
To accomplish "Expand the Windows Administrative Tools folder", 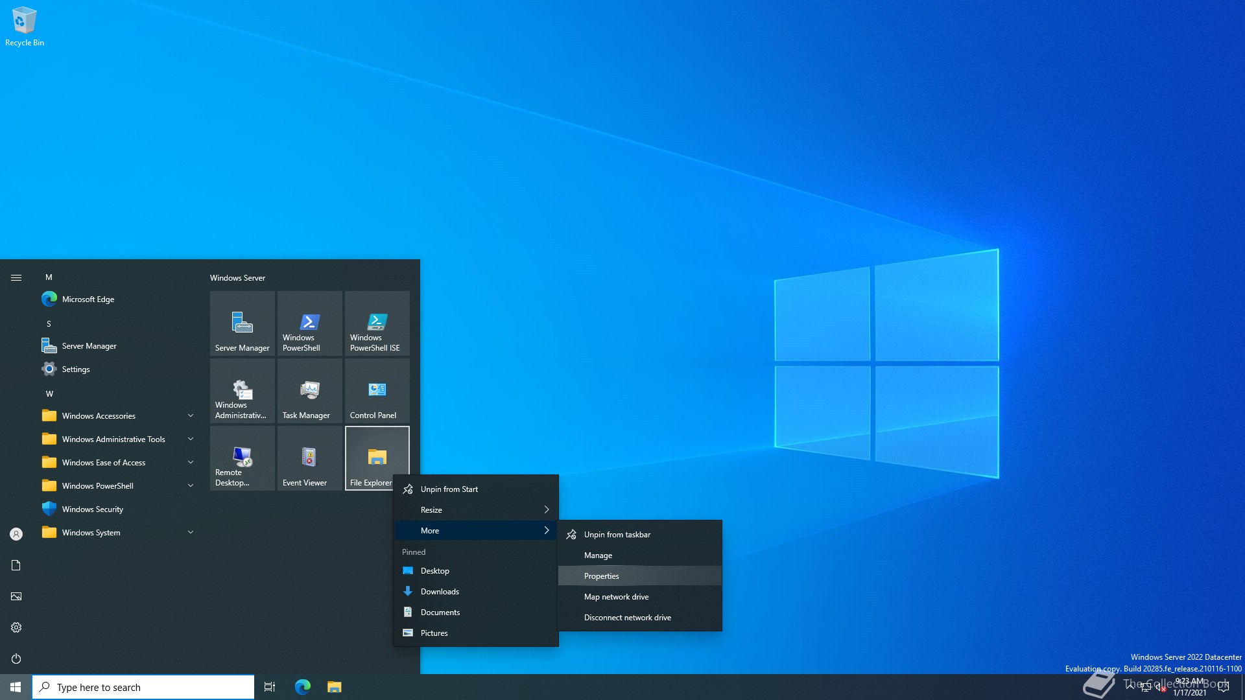I will point(117,439).
